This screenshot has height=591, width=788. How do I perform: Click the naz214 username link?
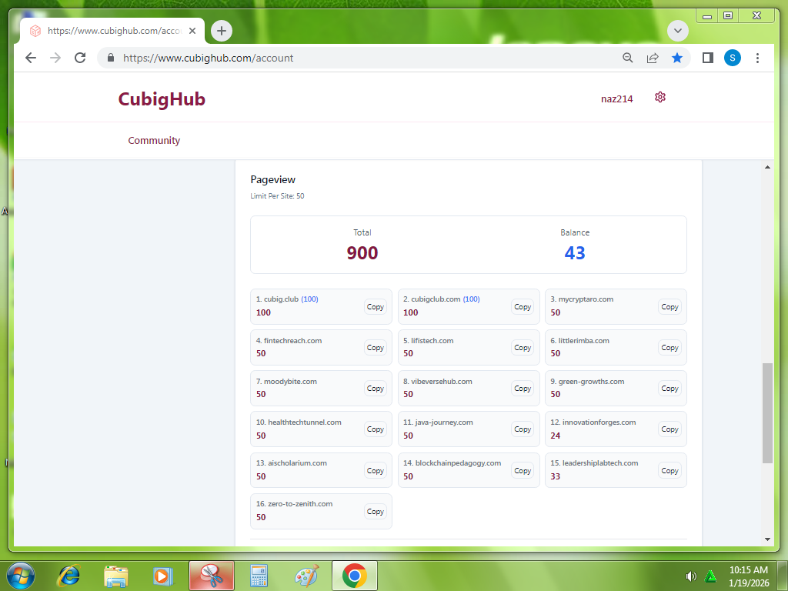pos(616,98)
